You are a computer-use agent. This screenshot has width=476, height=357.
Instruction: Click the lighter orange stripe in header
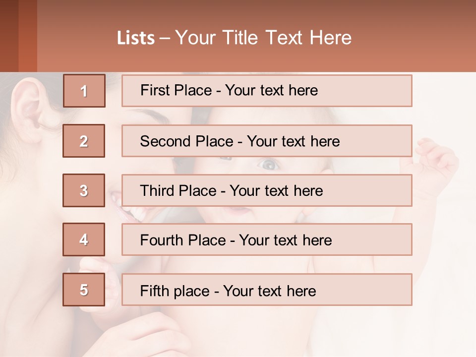(x=28, y=36)
